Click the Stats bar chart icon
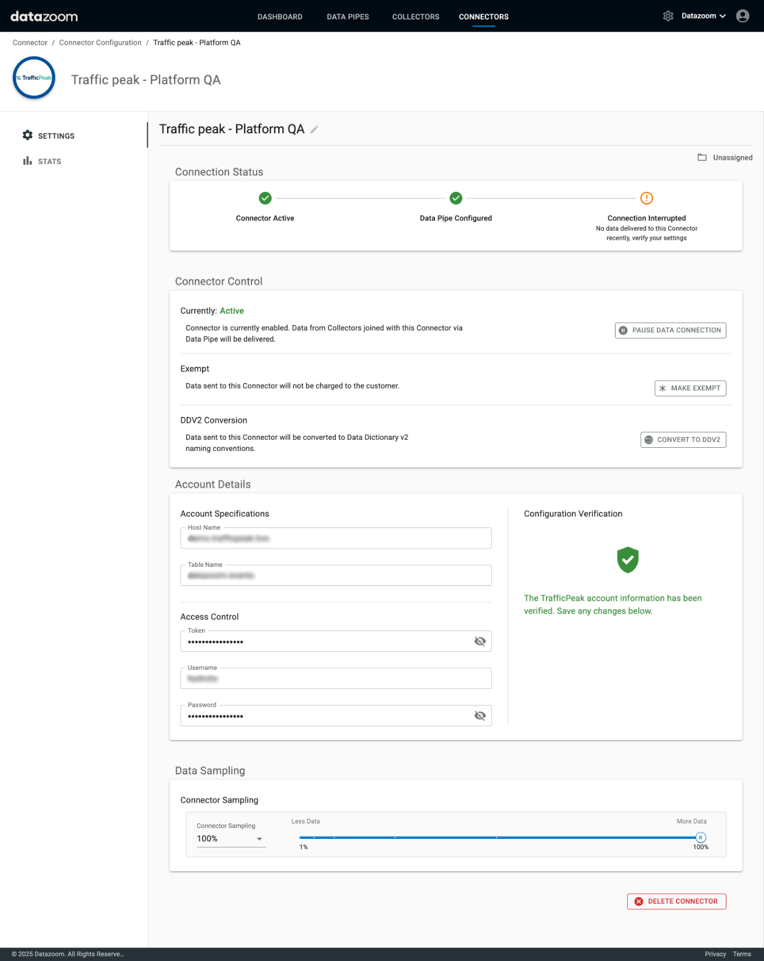This screenshot has width=764, height=961. [x=28, y=161]
